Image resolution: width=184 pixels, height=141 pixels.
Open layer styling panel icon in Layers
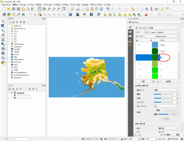click(10, 89)
